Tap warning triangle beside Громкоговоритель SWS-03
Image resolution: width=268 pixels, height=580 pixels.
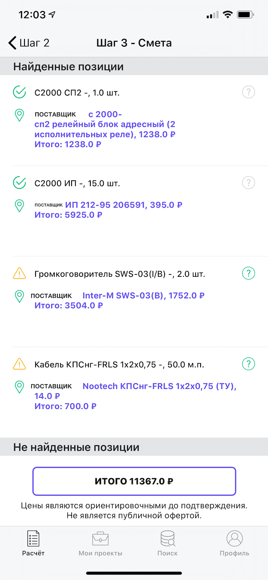point(19,273)
